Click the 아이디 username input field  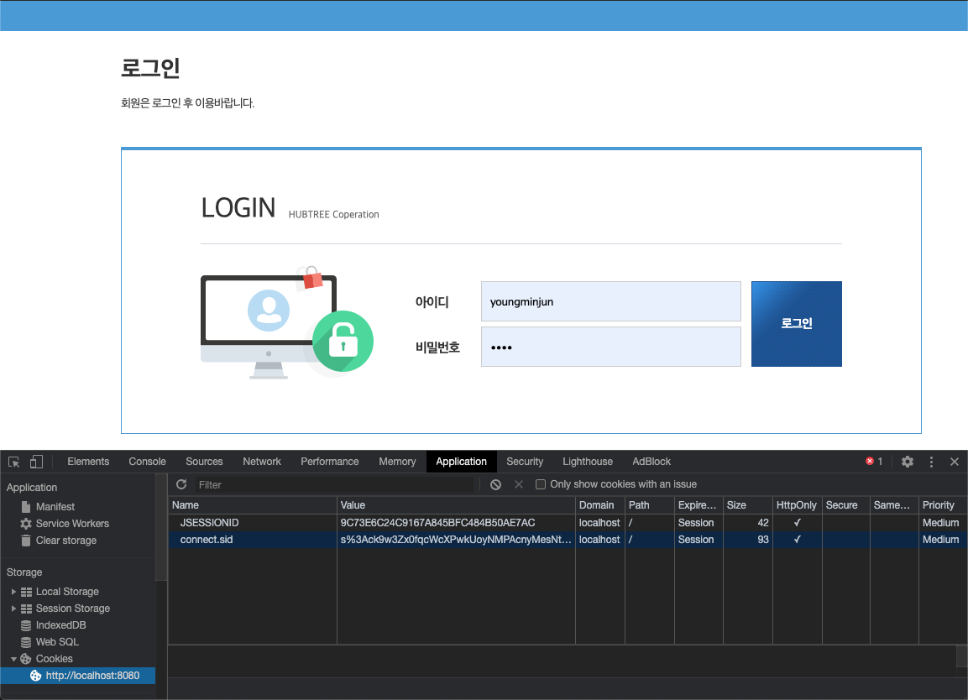610,301
